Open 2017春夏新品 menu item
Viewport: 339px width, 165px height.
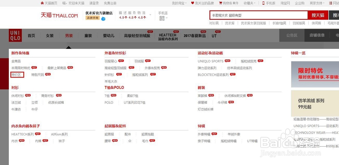[195, 36]
